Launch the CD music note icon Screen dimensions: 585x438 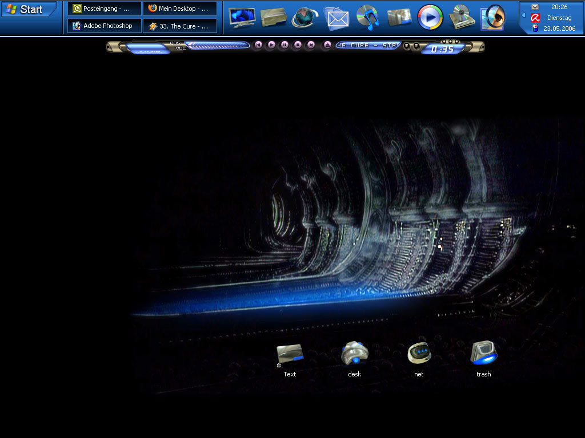368,17
